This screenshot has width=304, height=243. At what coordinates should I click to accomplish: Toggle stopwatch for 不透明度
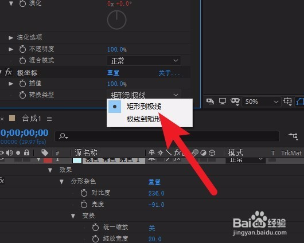tap(22, 49)
